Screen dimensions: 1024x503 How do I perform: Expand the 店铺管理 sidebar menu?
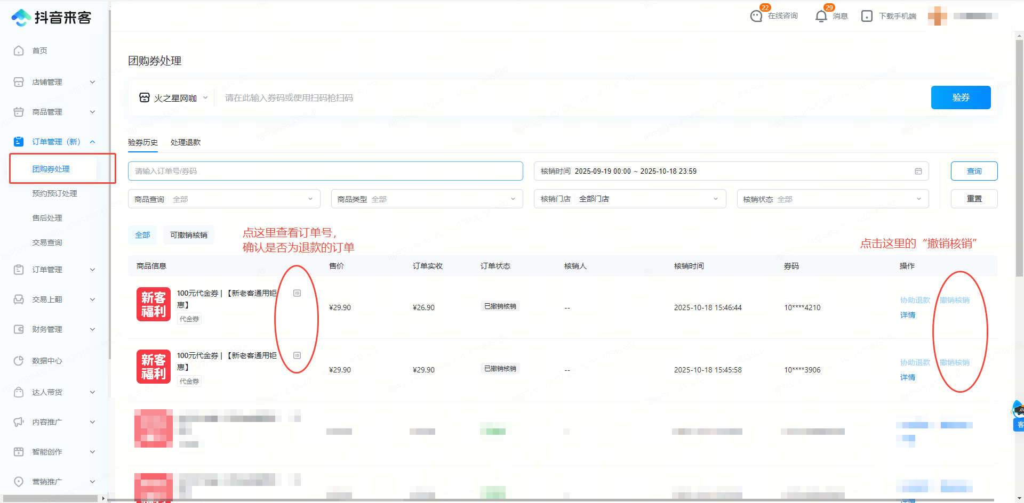54,82
